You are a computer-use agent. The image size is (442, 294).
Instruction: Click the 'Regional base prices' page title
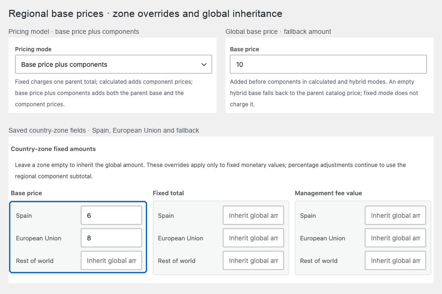pyautogui.click(x=145, y=14)
